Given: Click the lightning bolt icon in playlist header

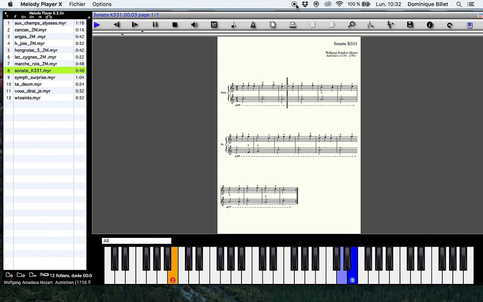Looking at the screenshot, I should pos(15,17).
